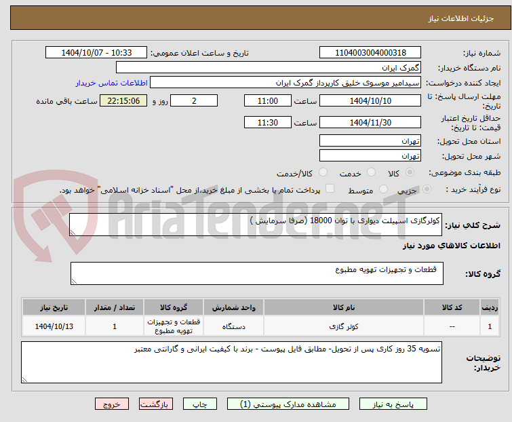
Task: Click the کد کالا column header
Action: (452, 307)
